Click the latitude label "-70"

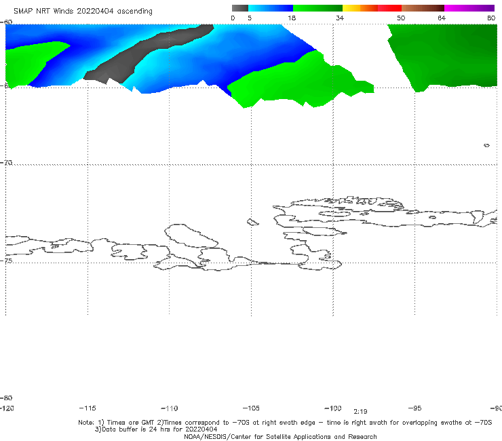tap(6, 162)
